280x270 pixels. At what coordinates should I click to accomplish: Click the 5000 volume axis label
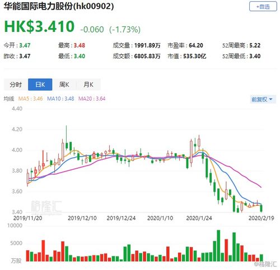click(x=16, y=243)
